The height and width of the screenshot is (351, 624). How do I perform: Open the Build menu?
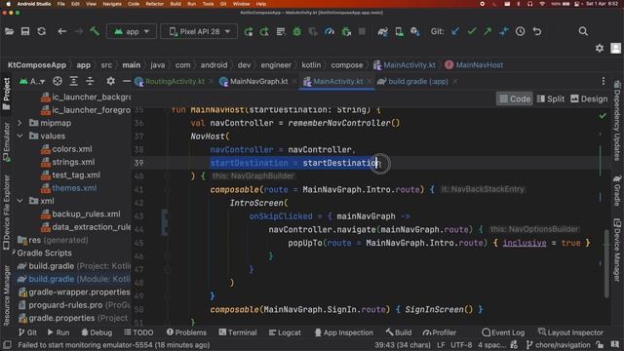pyautogui.click(x=175, y=4)
